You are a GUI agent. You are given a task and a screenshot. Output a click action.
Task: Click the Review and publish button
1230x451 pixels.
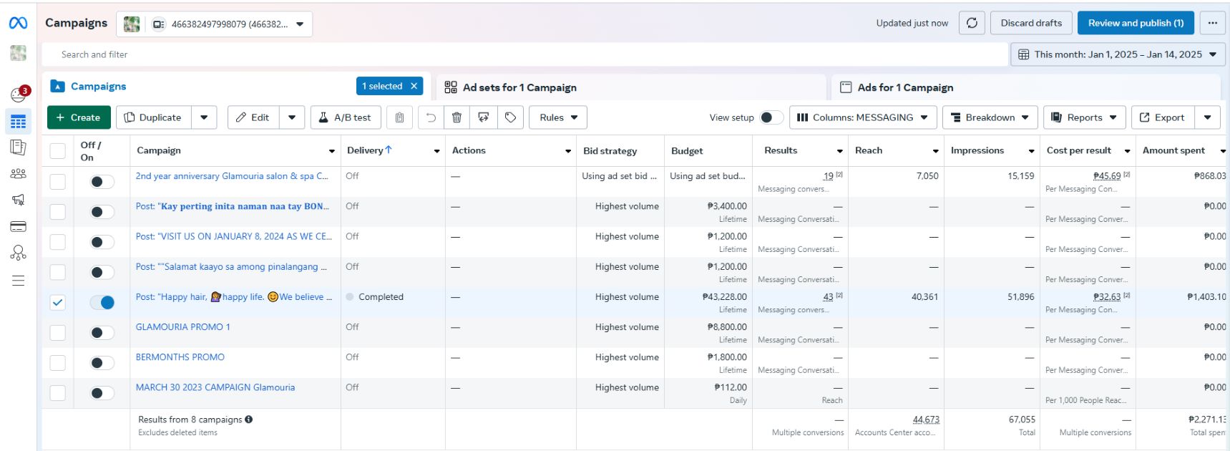pos(1135,23)
